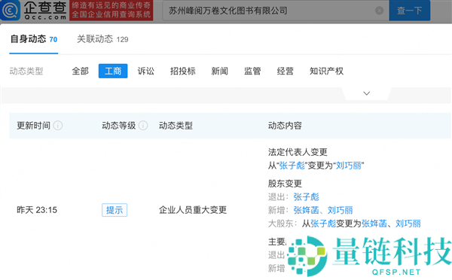Viewport: 452px width, 280px height.
Task: Select 诉讼 dynamic type filter
Action: (x=146, y=72)
